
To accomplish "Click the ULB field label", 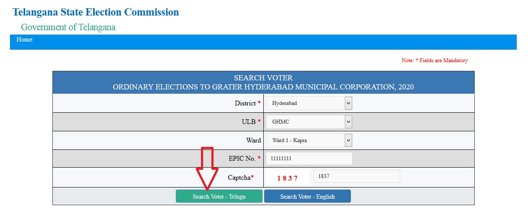I will click(x=248, y=122).
